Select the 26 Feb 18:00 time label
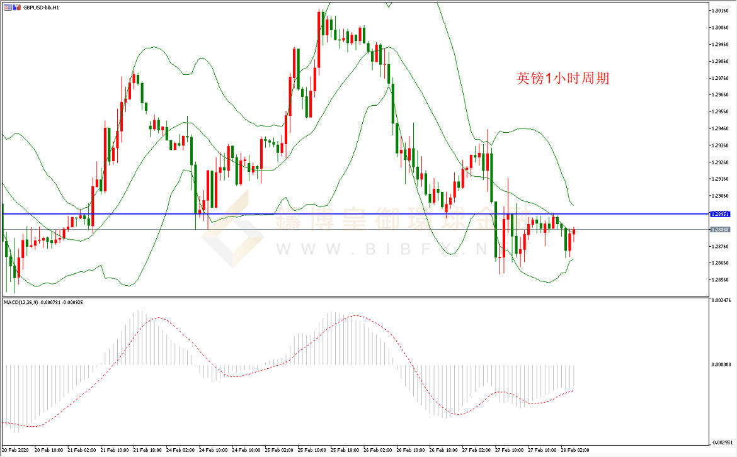 click(444, 450)
